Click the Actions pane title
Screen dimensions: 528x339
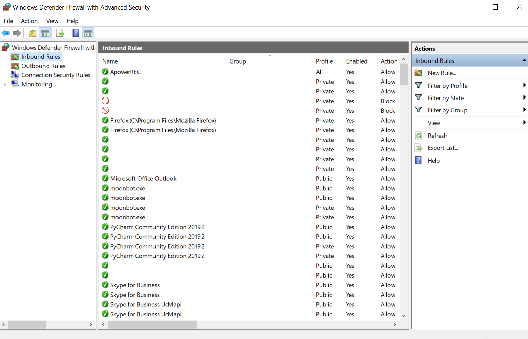(424, 48)
